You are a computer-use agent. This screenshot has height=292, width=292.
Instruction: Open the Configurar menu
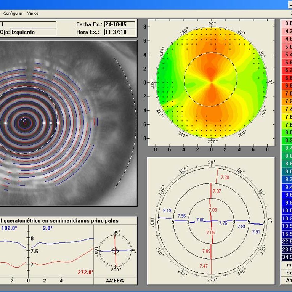pyautogui.click(x=13, y=13)
